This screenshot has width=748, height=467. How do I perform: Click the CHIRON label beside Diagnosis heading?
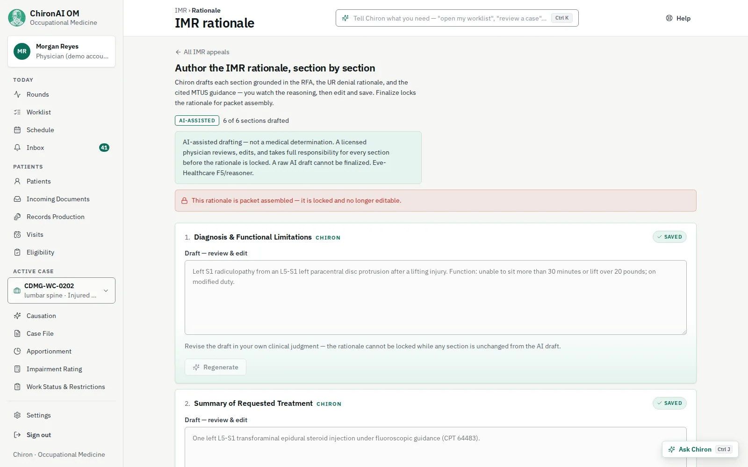328,238
